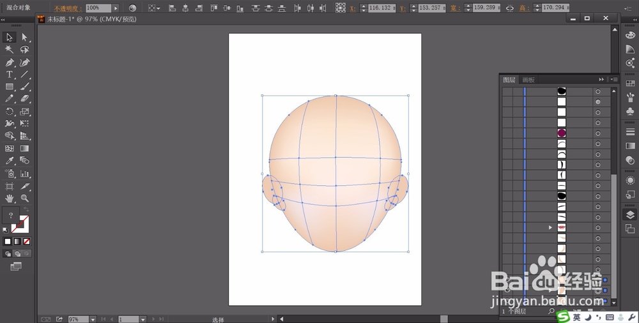Viewport: 639px width, 323px height.
Task: Select the Rectangle tool
Action: coord(10,87)
